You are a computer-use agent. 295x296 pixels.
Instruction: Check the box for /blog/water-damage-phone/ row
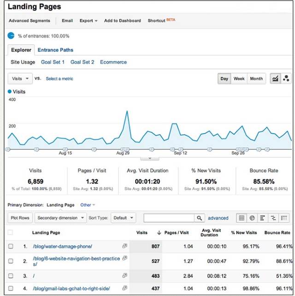(x=11, y=247)
